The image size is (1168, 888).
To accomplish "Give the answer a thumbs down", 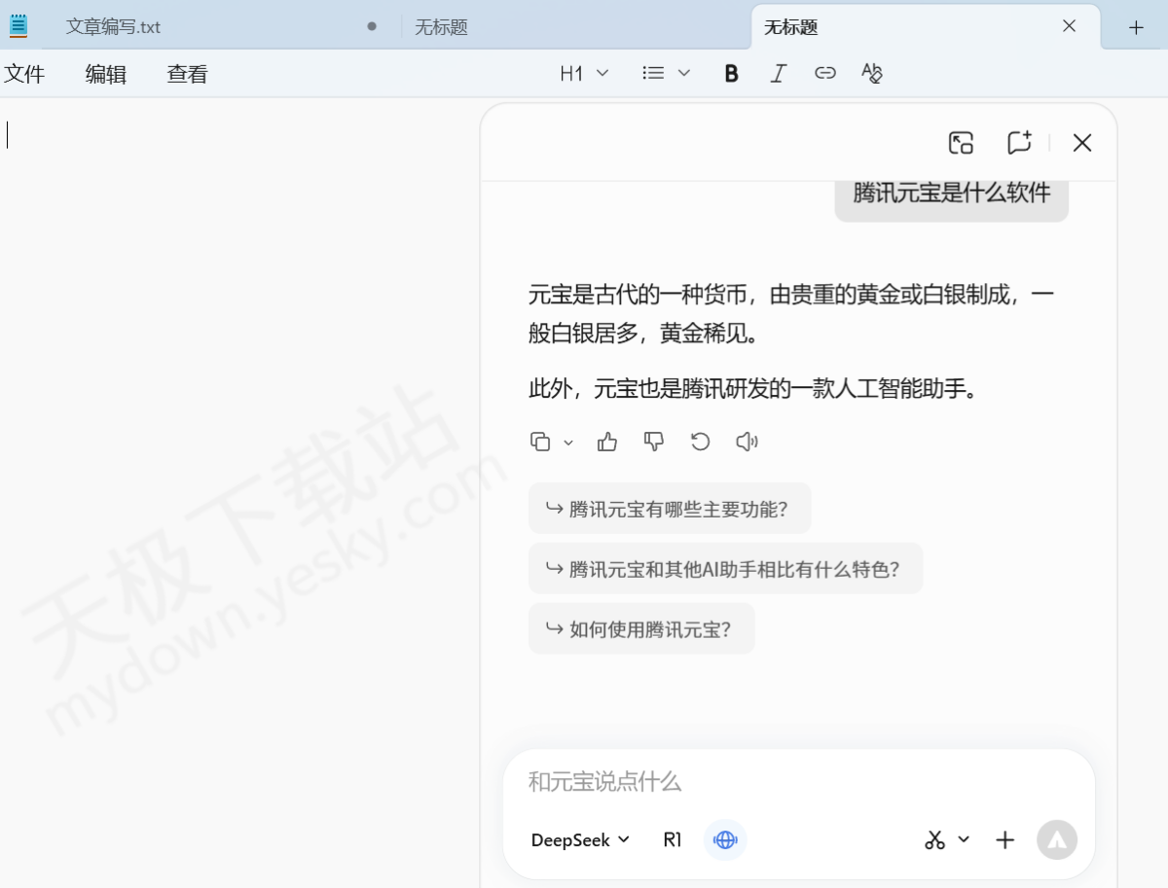I will point(653,441).
